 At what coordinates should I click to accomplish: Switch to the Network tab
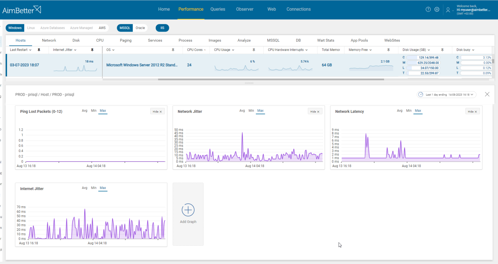tap(49, 40)
